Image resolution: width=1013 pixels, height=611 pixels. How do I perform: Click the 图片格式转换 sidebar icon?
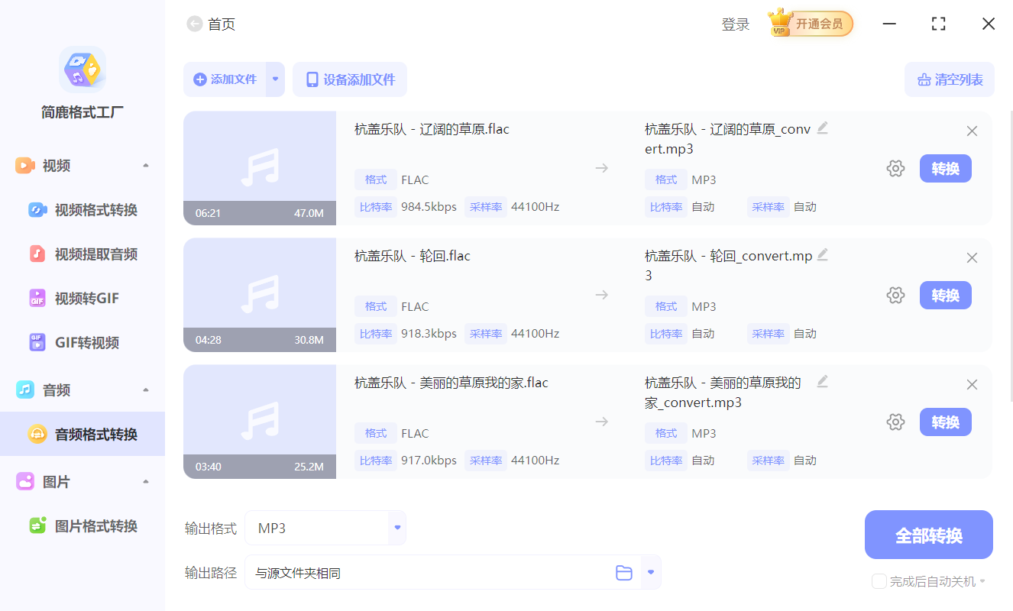37,525
